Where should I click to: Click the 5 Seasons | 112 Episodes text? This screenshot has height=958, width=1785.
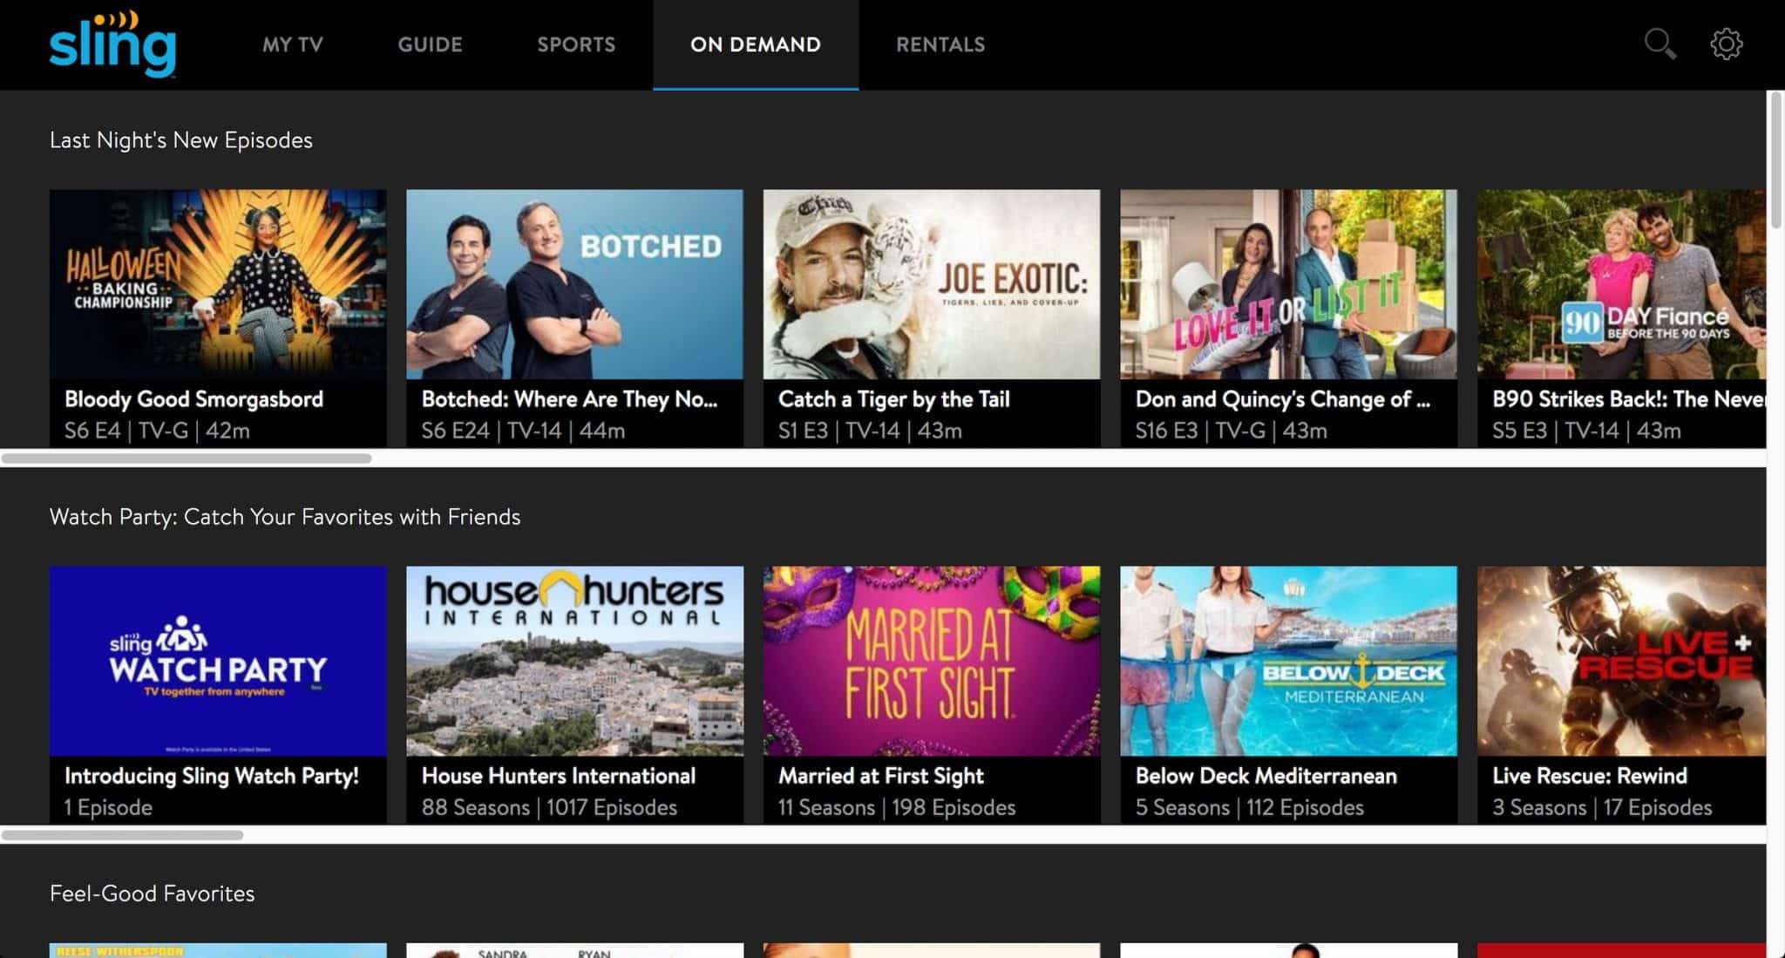click(1249, 807)
